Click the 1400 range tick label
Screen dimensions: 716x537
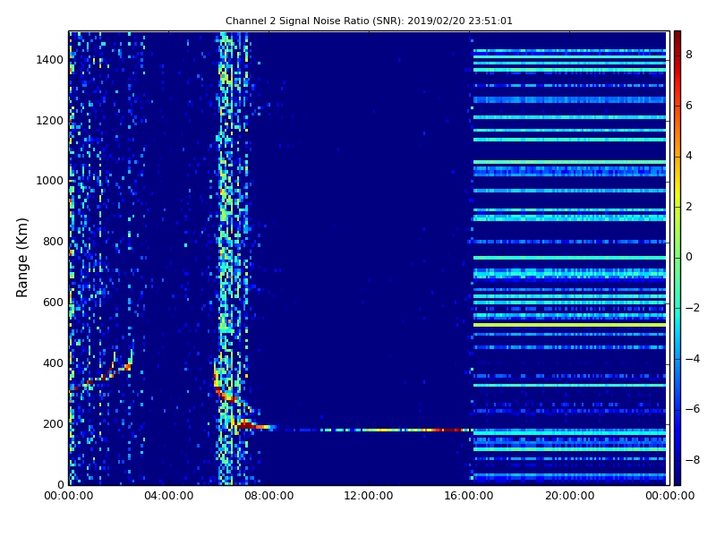pos(50,60)
